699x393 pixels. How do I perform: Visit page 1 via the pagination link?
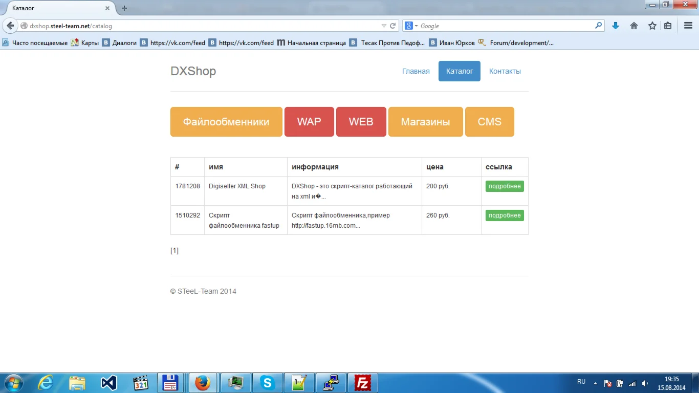[x=174, y=250]
